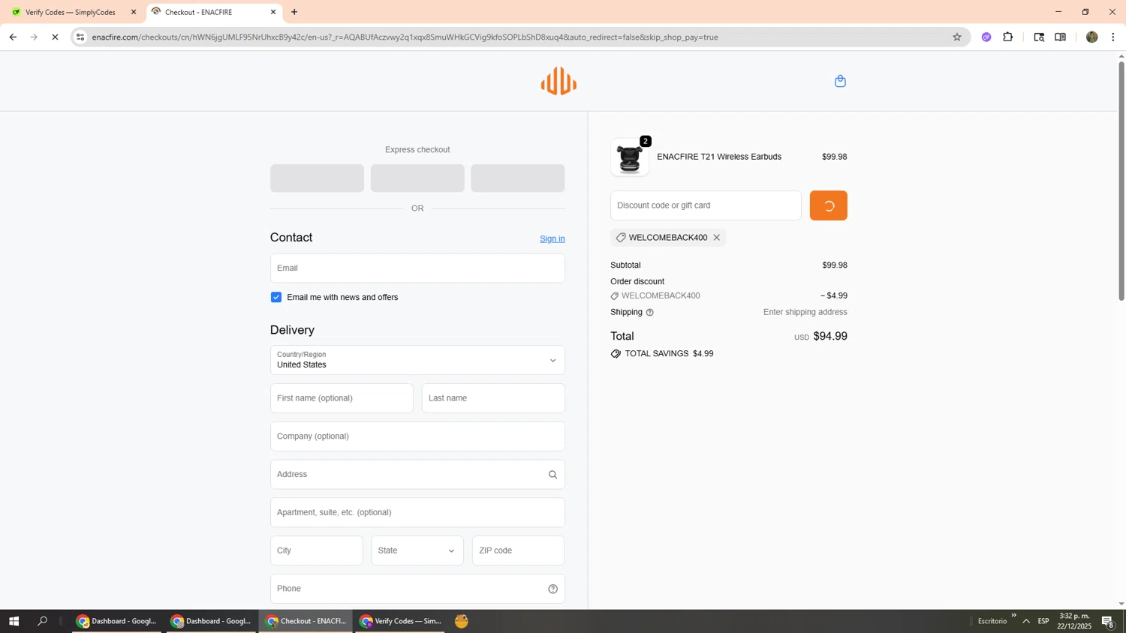Screen dimensions: 1126x633
Task: Open a new browser tab
Action: click(x=294, y=12)
